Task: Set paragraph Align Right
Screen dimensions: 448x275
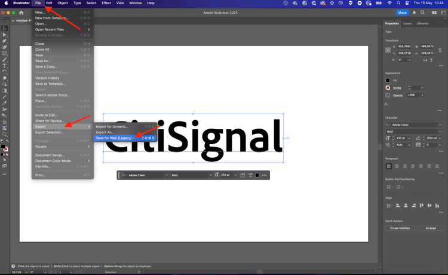Action: 405,166
